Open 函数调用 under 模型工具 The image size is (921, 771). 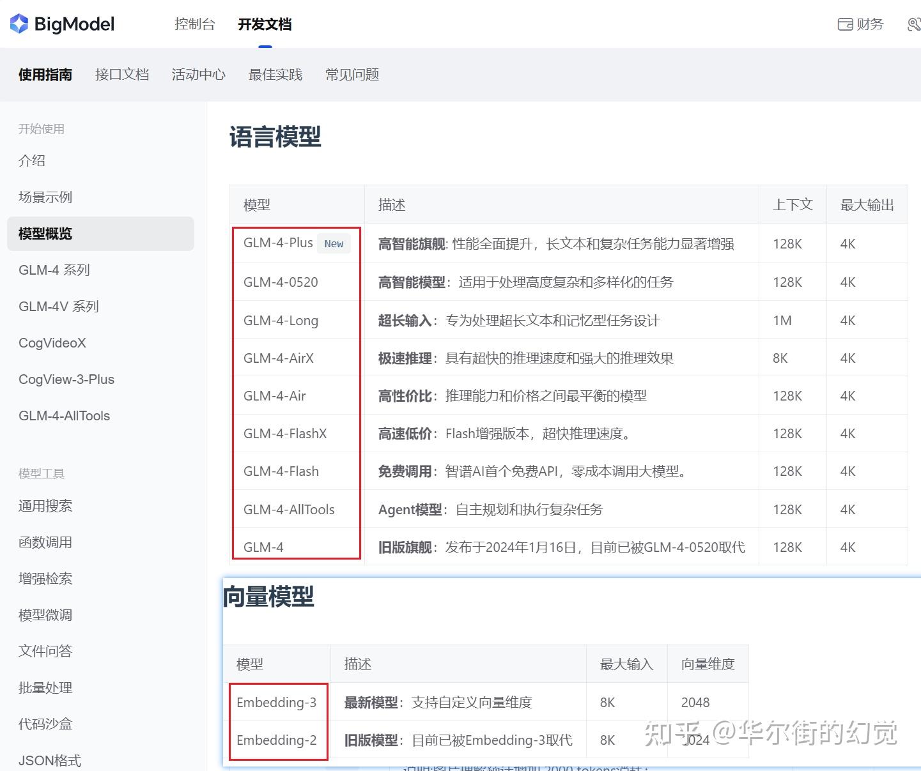45,542
